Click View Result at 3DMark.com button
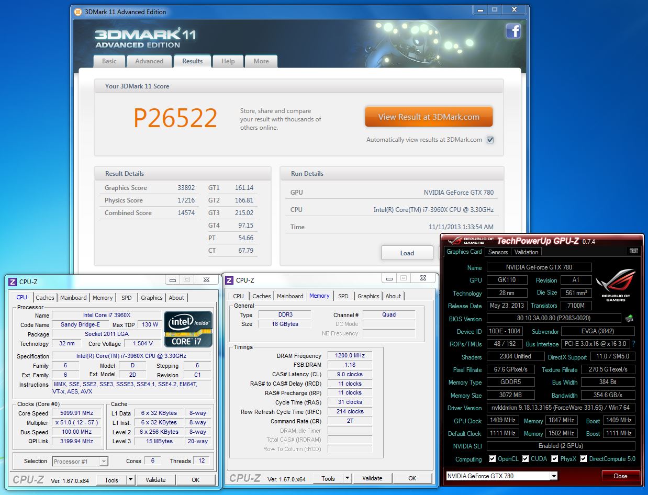Image resolution: width=648 pixels, height=495 pixels. (x=429, y=117)
